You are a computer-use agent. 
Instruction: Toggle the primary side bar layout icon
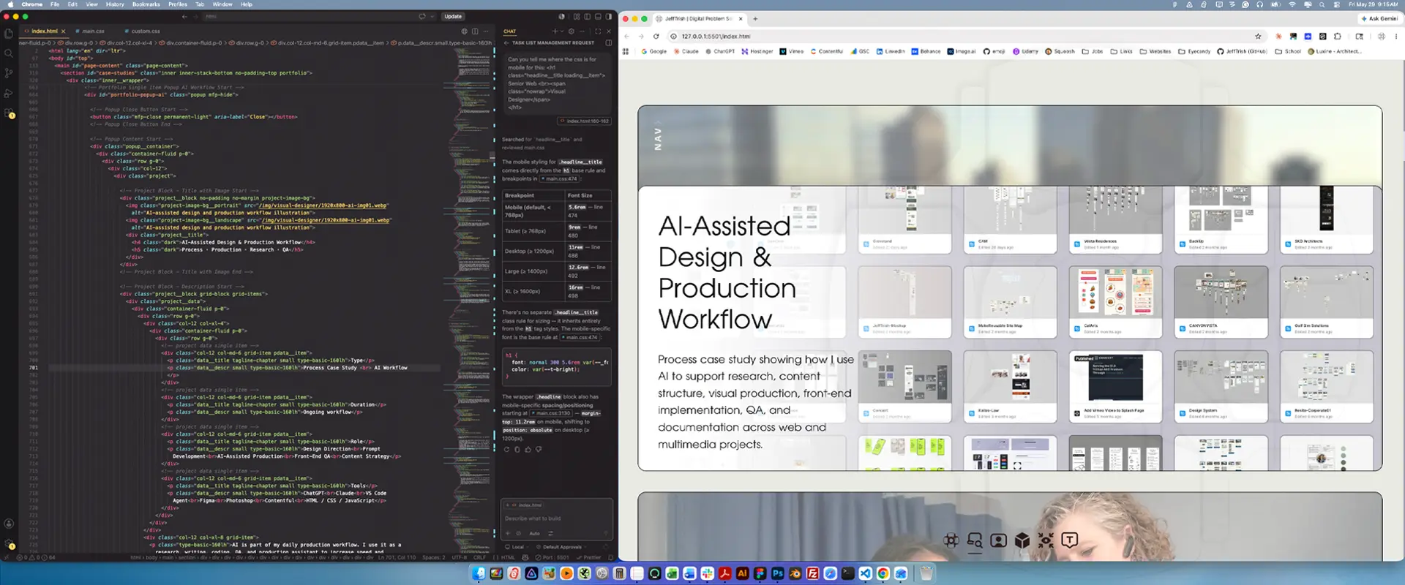coord(587,16)
